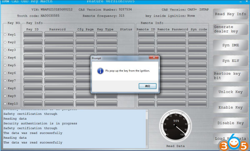The image size is (250, 151).
Task: Click the Syn ELV button
Action: [230, 61]
